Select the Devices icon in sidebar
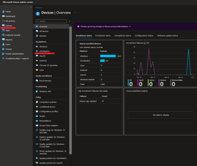The width and height of the screenshot is (197, 166). click(x=3, y=26)
